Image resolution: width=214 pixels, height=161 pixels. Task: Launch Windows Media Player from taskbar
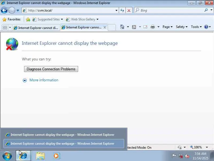56,156
